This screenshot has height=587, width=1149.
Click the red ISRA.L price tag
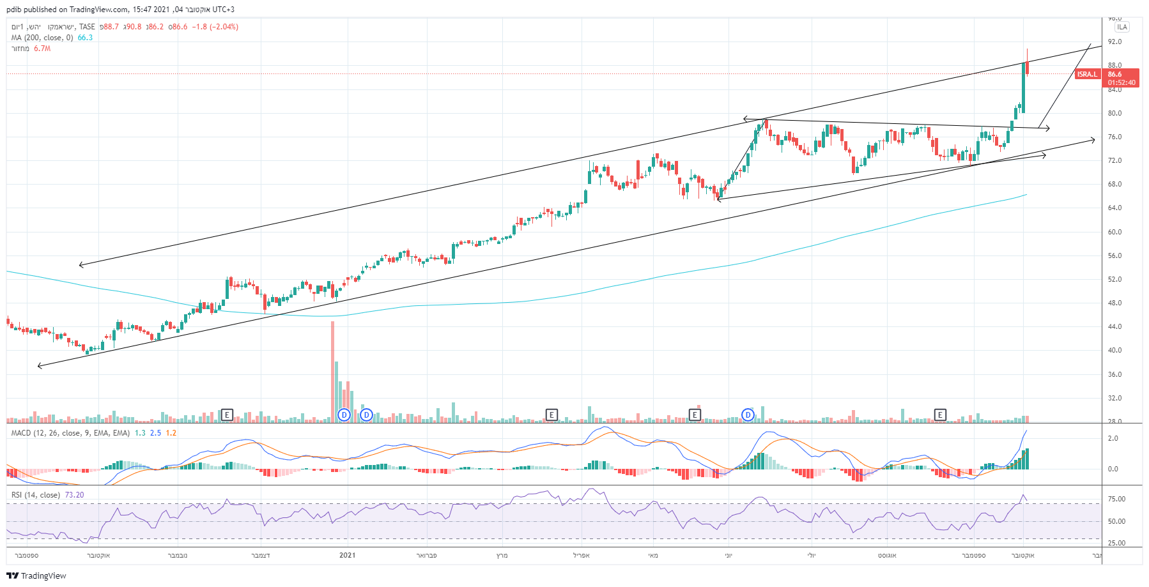pyautogui.click(x=1088, y=74)
